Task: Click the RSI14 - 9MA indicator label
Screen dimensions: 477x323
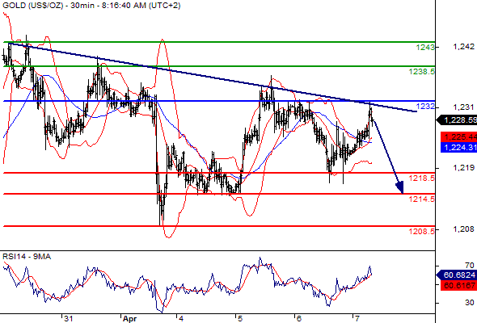Action: pos(27,257)
